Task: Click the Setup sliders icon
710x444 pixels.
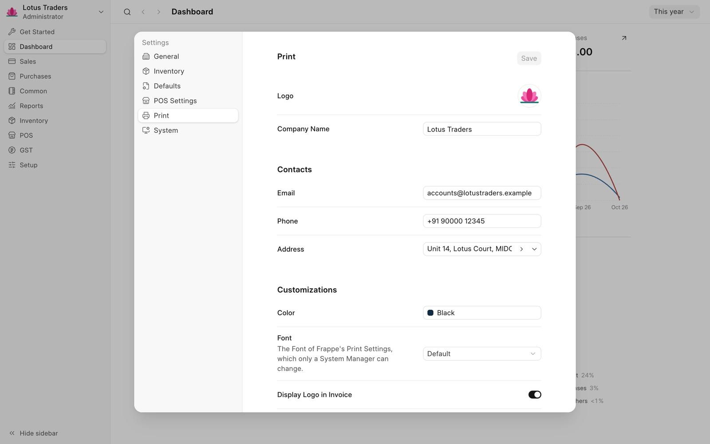Action: 12,165
